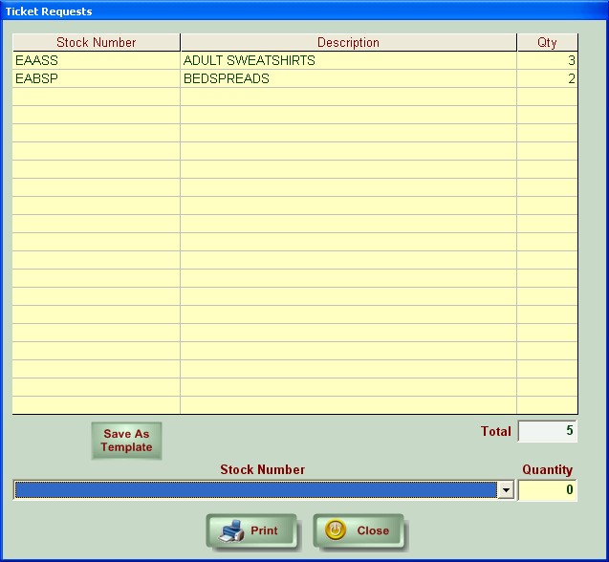Click the ADULT SWEATSHIRTS description cell
609x562 pixels.
(x=348, y=60)
